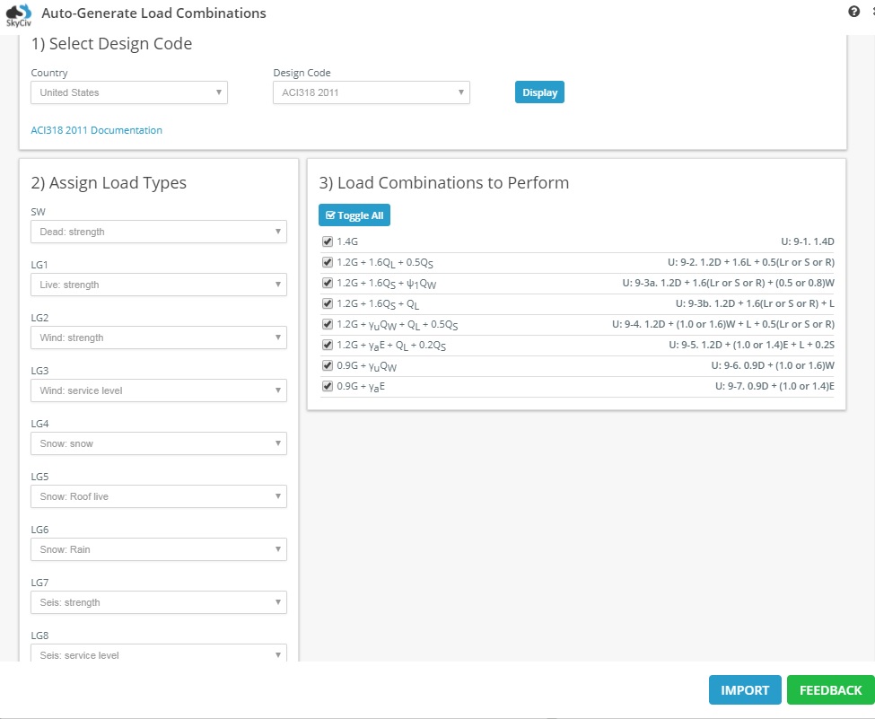Open the LG6 Snow: Rain dropdown

pyautogui.click(x=159, y=550)
